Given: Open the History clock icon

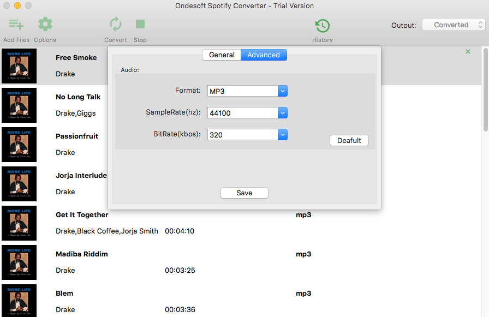Looking at the screenshot, I should click(x=323, y=26).
